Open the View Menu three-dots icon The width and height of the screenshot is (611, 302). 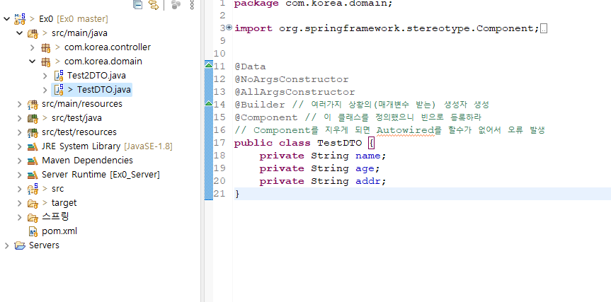(192, 4)
